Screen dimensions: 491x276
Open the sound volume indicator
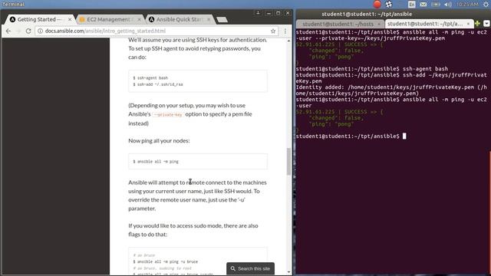tap(448, 5)
